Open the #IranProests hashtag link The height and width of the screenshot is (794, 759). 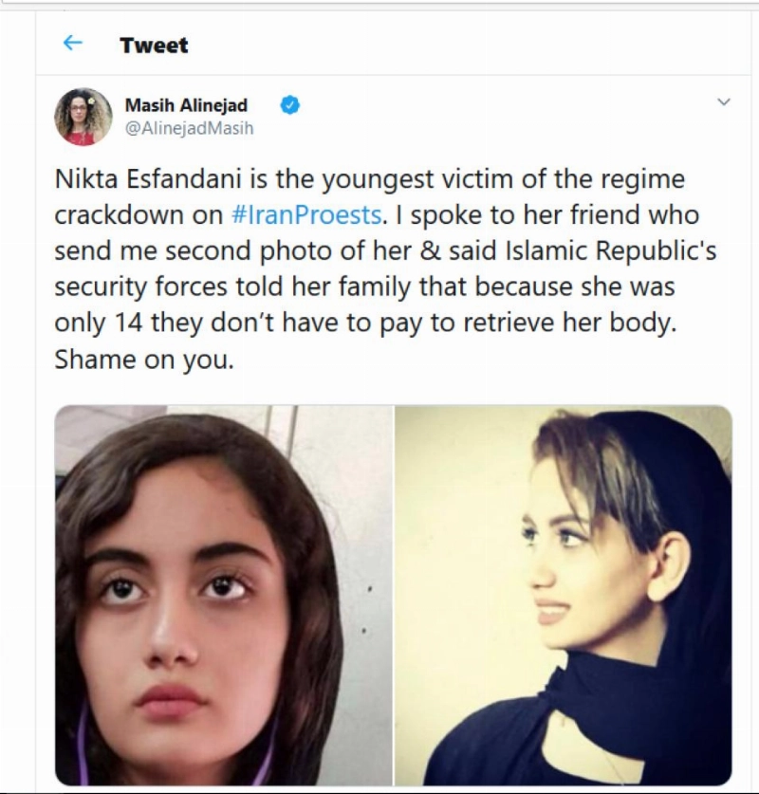pyautogui.click(x=305, y=214)
